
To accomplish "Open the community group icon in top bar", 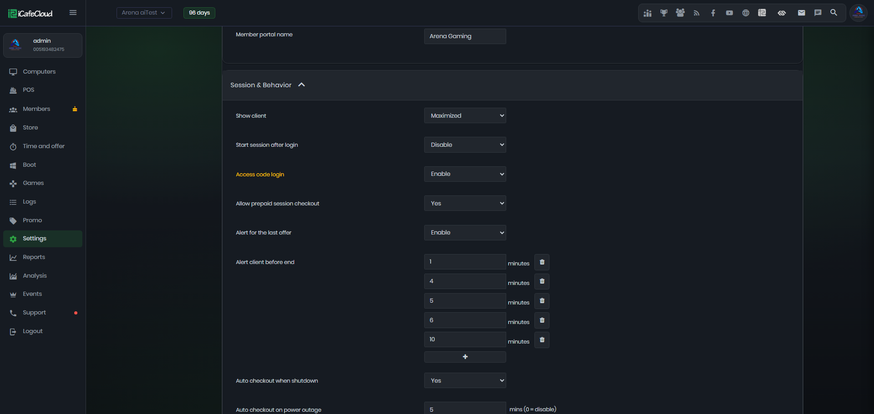I will click(x=680, y=13).
